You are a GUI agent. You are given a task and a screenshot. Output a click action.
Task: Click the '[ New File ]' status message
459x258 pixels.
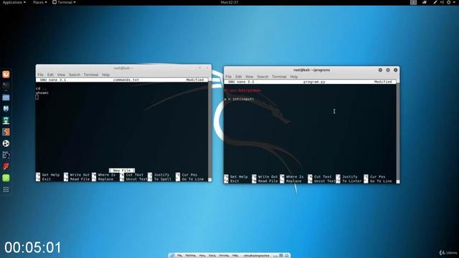[x=122, y=171]
